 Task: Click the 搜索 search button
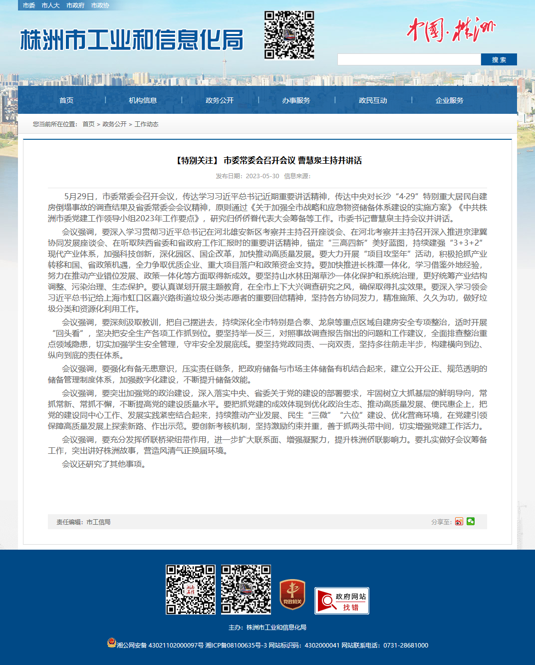499,59
